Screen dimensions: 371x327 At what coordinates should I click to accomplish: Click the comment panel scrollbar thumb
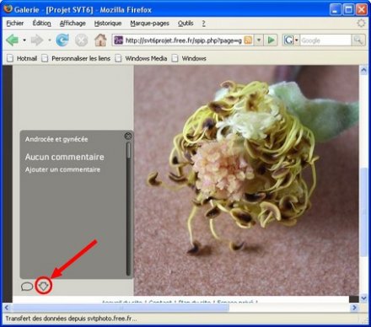pyautogui.click(x=128, y=150)
